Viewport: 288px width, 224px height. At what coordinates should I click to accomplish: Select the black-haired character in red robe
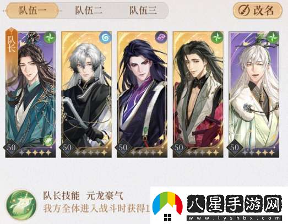pyautogui.click(x=198, y=94)
